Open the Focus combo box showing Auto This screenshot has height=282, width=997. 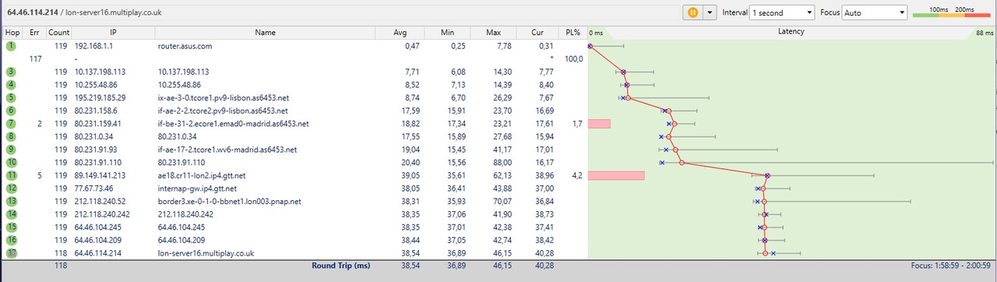875,12
